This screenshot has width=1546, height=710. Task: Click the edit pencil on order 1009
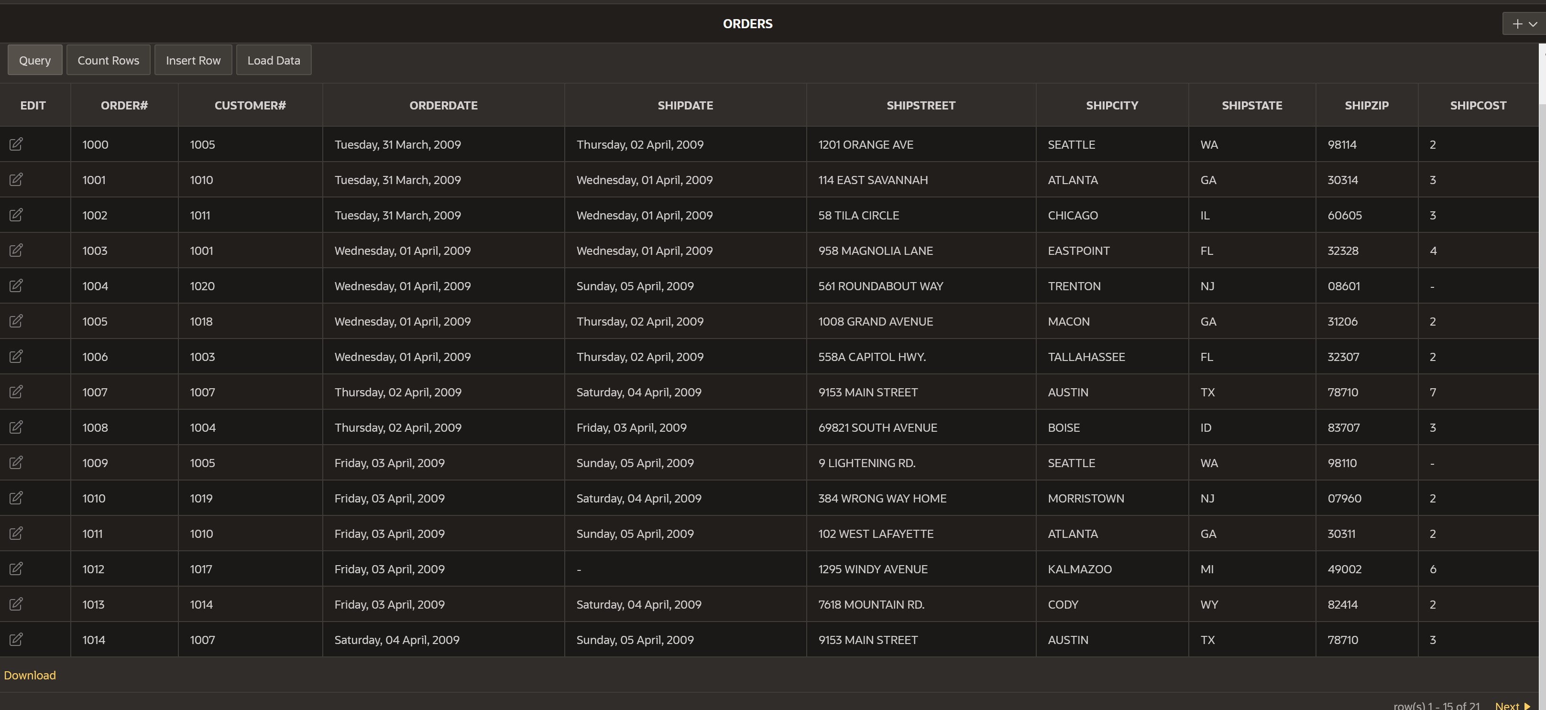click(16, 463)
